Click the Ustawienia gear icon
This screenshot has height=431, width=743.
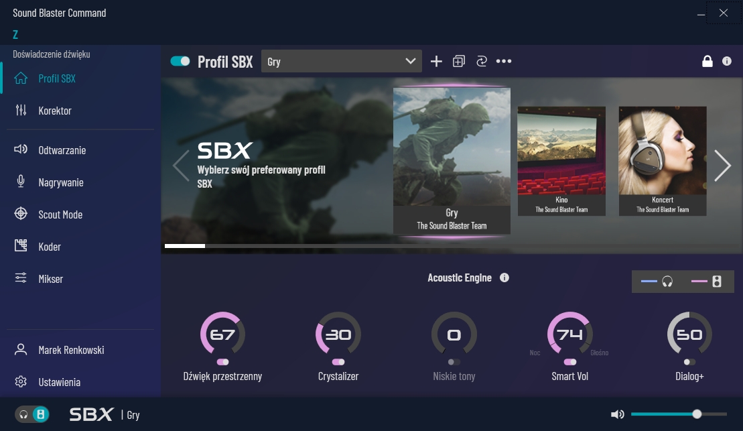pos(21,381)
